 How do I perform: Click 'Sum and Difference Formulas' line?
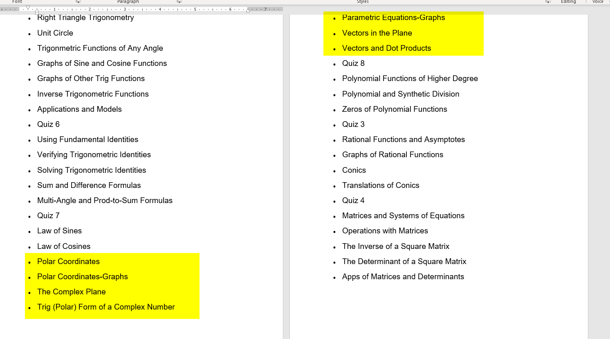click(x=89, y=185)
